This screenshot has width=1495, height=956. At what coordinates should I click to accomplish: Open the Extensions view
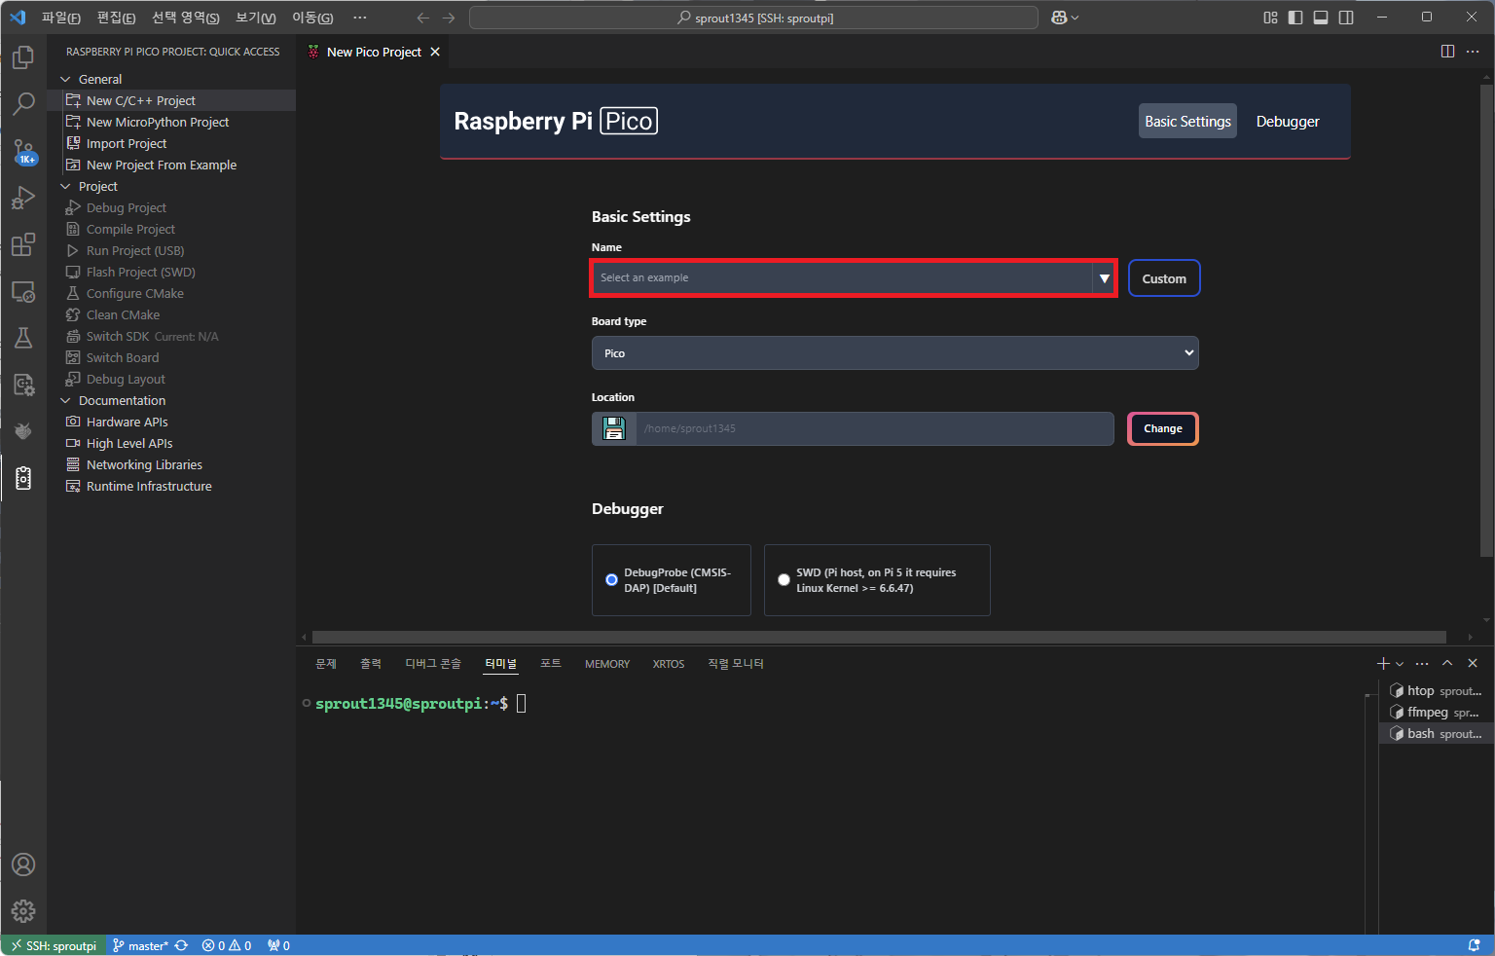tap(23, 244)
